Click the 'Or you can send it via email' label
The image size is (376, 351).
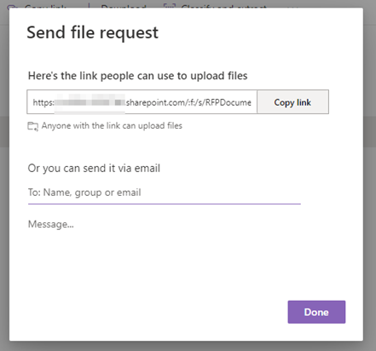pyautogui.click(x=94, y=168)
